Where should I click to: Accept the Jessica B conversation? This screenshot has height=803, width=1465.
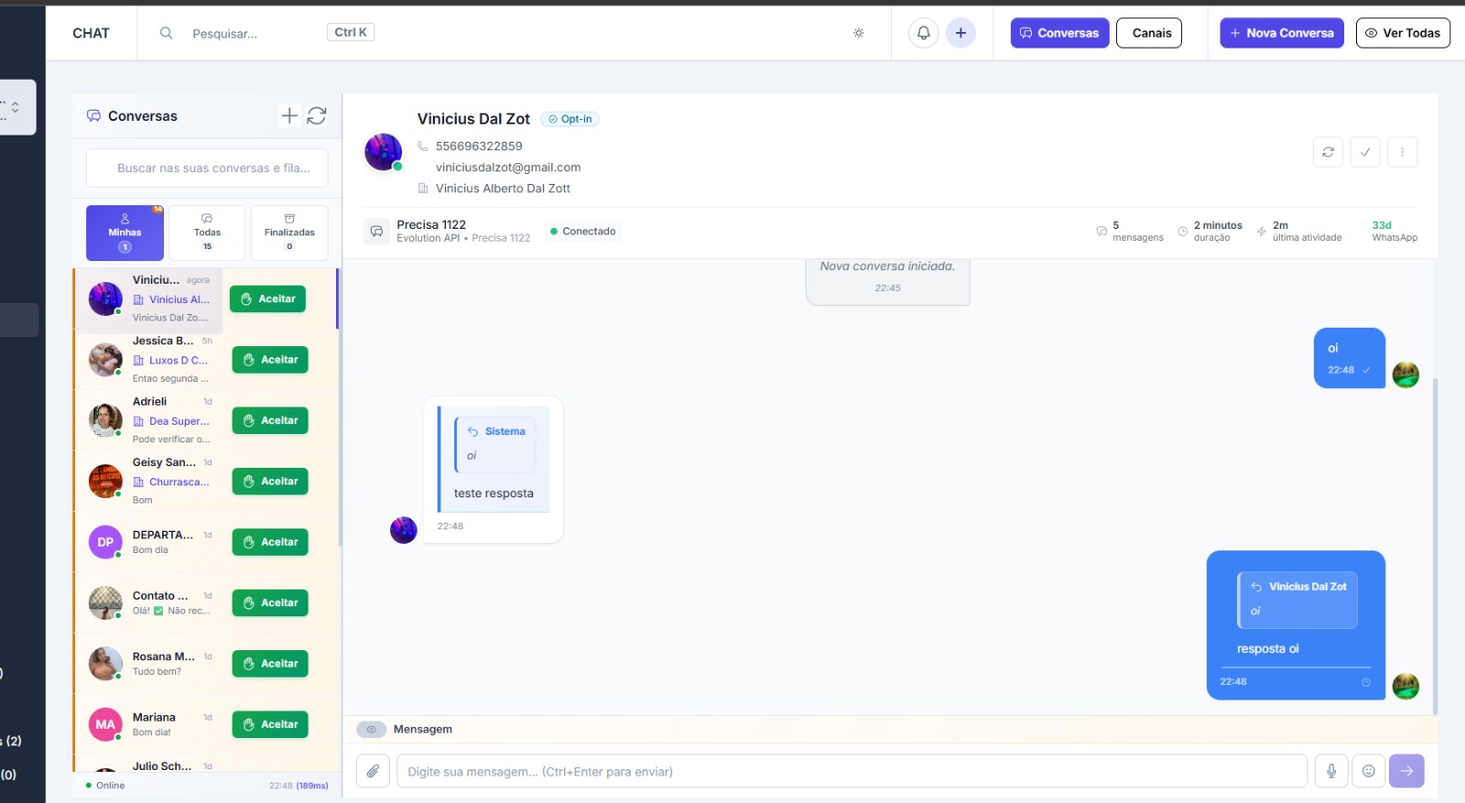270,360
